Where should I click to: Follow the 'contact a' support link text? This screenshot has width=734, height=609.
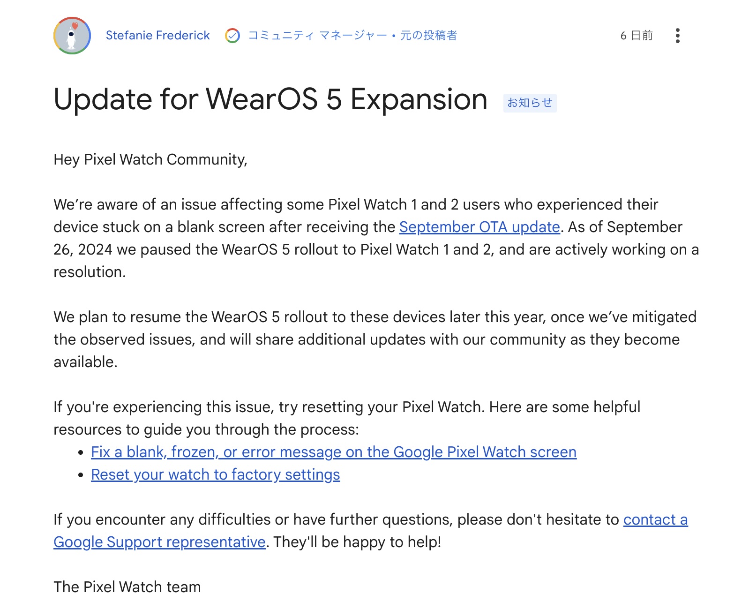(x=656, y=519)
